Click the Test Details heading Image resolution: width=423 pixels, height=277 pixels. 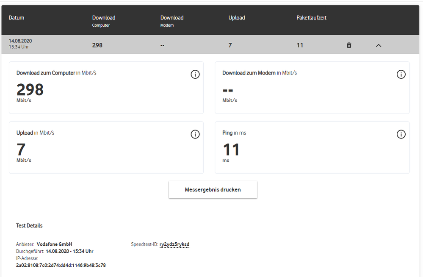click(29, 226)
